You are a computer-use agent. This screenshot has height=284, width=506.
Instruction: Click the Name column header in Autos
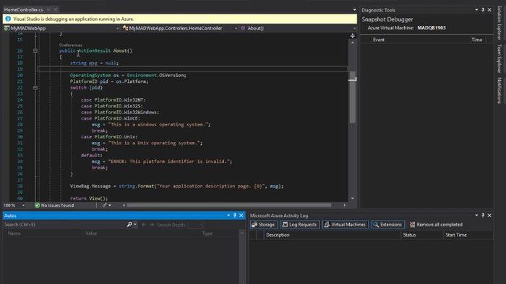tap(14, 234)
